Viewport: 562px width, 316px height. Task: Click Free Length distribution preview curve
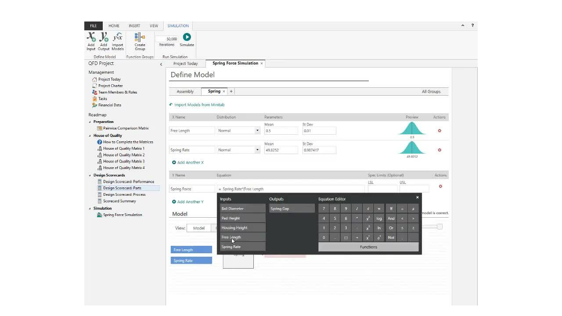click(x=412, y=128)
